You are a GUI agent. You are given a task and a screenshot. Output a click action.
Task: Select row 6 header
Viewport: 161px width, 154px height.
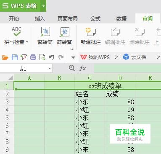tap(7, 126)
